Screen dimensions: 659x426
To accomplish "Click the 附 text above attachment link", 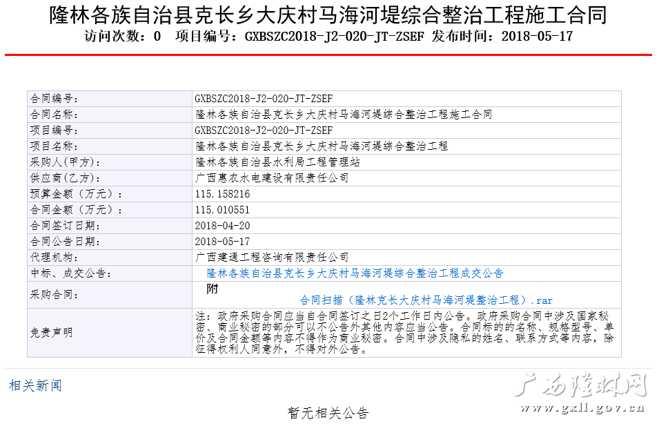I will [x=213, y=289].
